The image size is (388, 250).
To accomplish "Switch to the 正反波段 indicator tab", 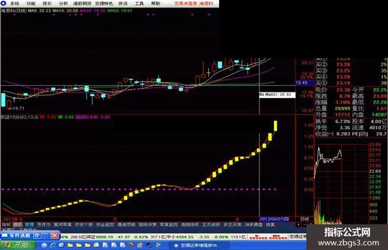I will 211,225.
